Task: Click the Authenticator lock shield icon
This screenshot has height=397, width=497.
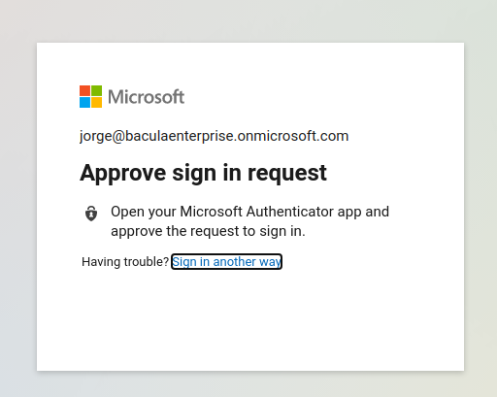Action: point(91,214)
